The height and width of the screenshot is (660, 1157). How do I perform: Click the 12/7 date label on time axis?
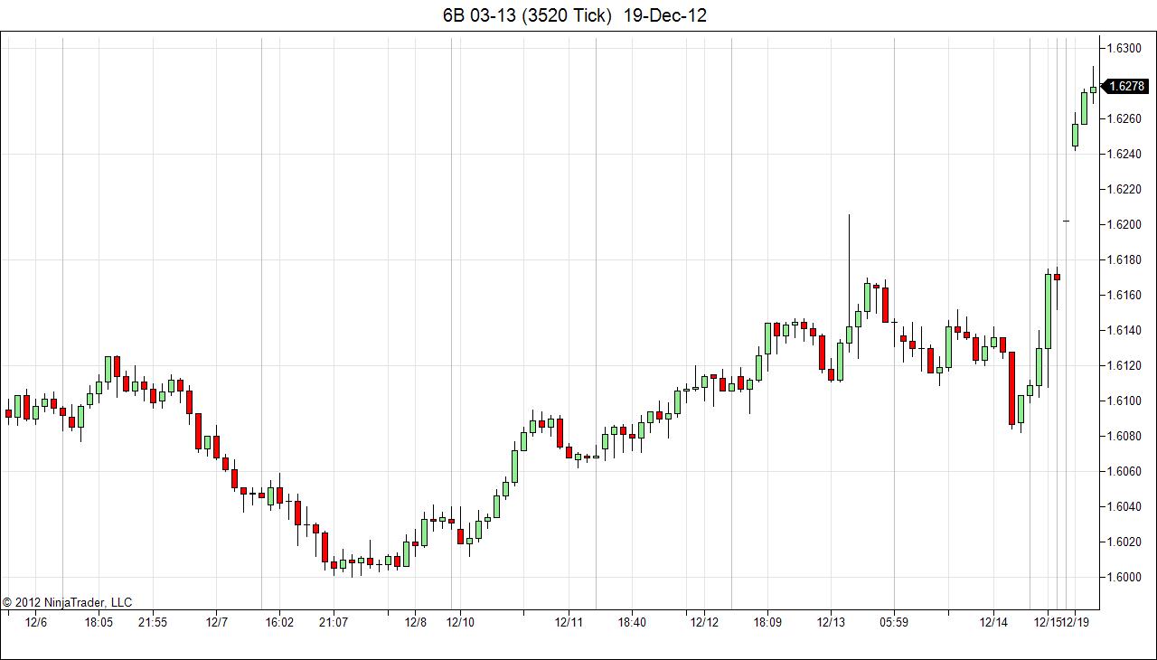click(217, 622)
